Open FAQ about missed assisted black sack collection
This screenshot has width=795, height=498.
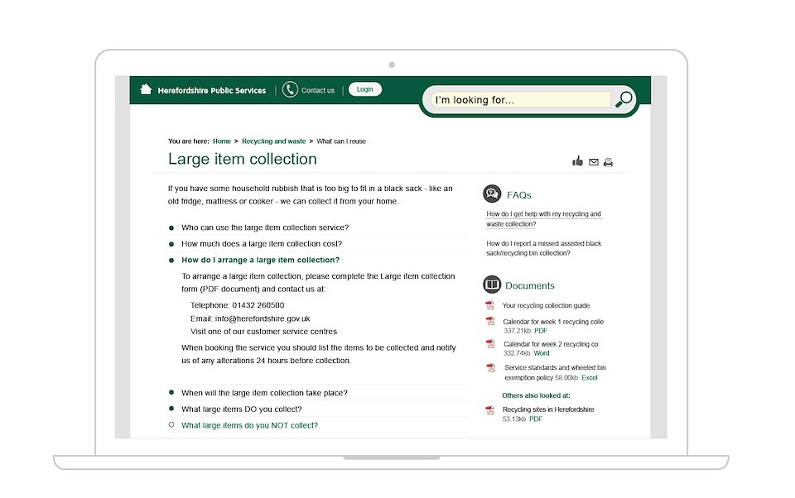[x=543, y=248]
